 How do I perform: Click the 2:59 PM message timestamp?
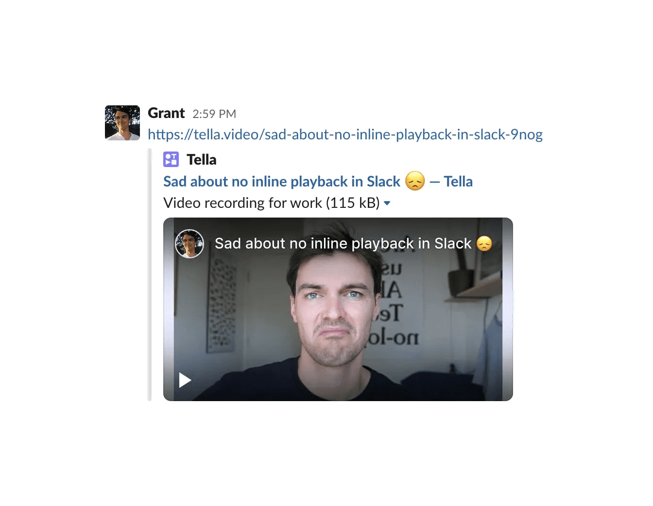pos(214,114)
